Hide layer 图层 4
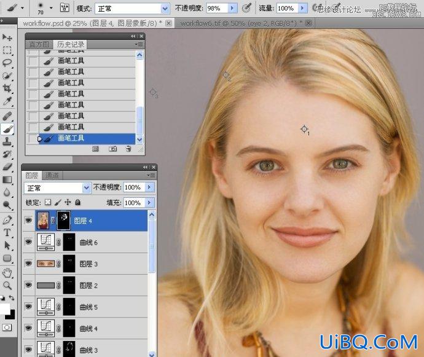 click(28, 221)
